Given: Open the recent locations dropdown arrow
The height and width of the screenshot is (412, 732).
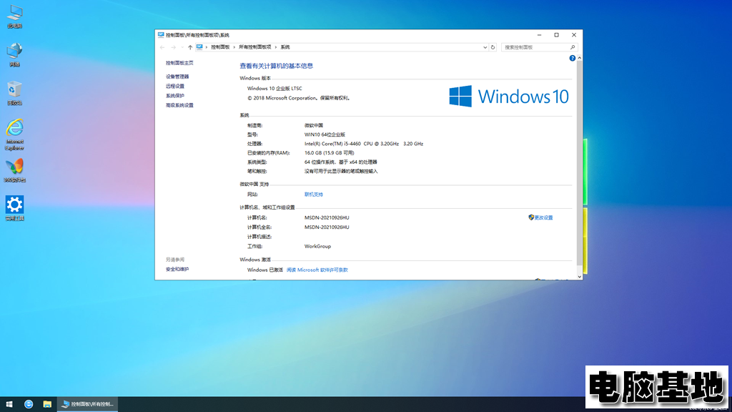Looking at the screenshot, I should coord(182,47).
